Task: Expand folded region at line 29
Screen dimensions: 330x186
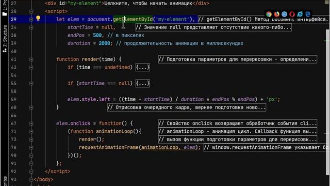Action: point(31,20)
